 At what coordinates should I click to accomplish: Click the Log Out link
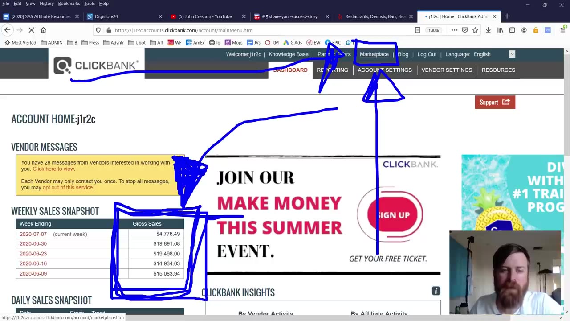click(427, 54)
